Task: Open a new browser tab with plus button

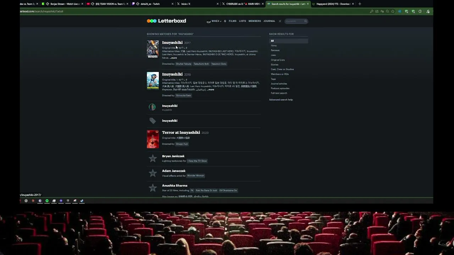Action: click(360, 4)
